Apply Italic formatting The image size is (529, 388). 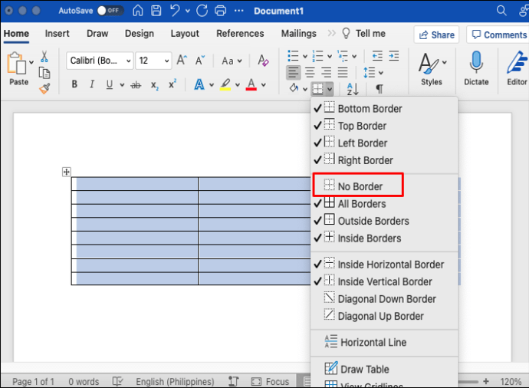[x=92, y=85]
